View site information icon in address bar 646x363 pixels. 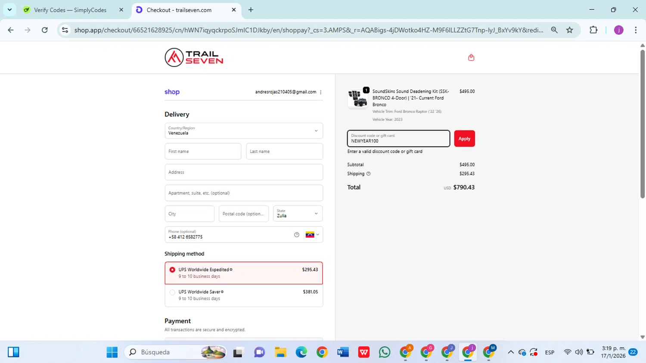(x=65, y=30)
